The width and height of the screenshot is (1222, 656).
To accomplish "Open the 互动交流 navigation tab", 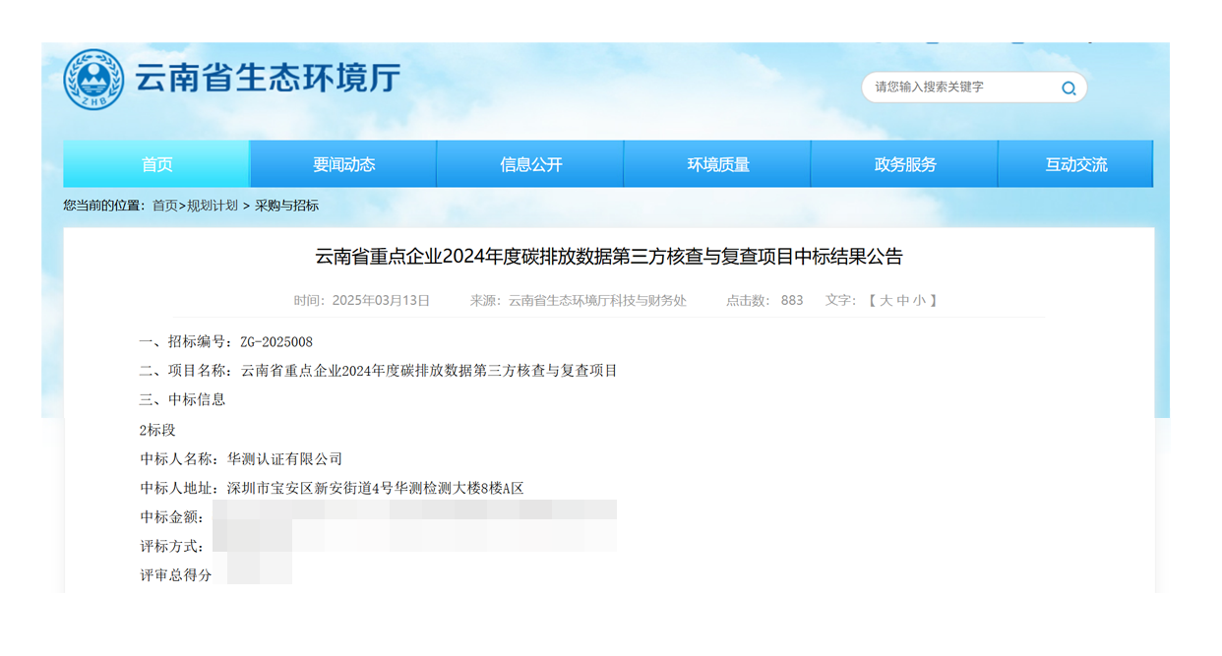I will (1075, 164).
